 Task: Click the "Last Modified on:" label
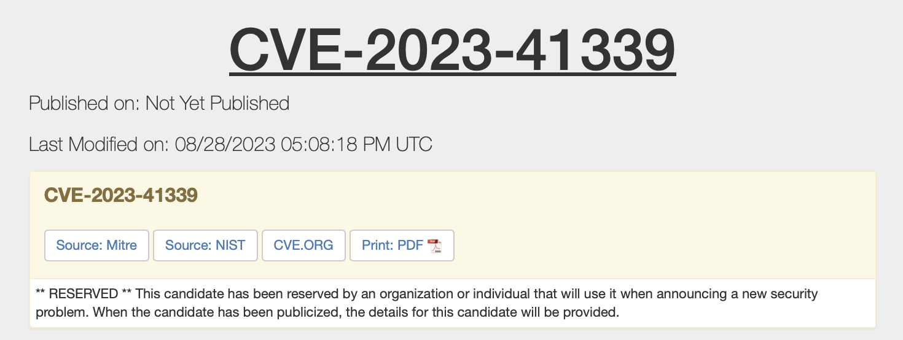coord(100,145)
